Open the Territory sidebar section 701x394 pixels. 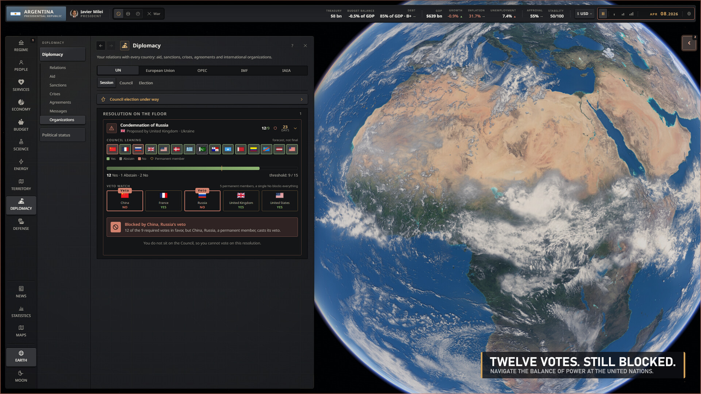click(x=21, y=185)
